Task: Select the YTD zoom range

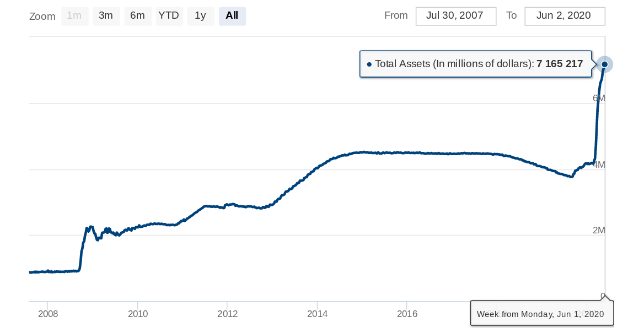Action: coord(169,16)
